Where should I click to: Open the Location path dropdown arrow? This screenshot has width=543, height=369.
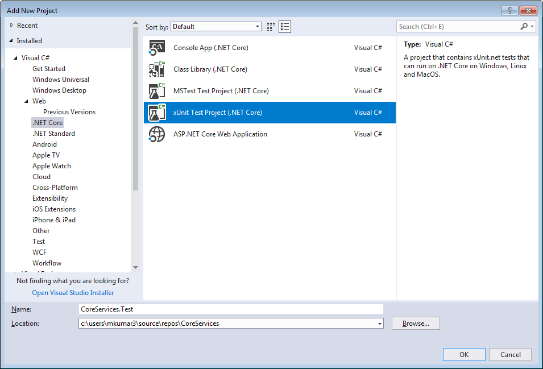[380, 324]
